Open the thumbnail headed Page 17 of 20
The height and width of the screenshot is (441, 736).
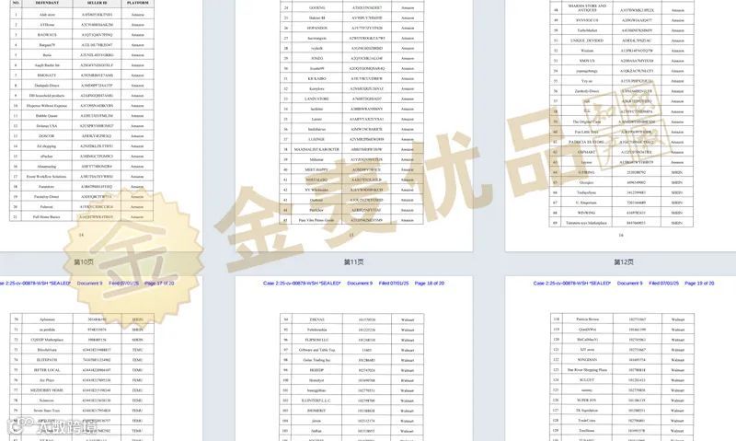101,359
